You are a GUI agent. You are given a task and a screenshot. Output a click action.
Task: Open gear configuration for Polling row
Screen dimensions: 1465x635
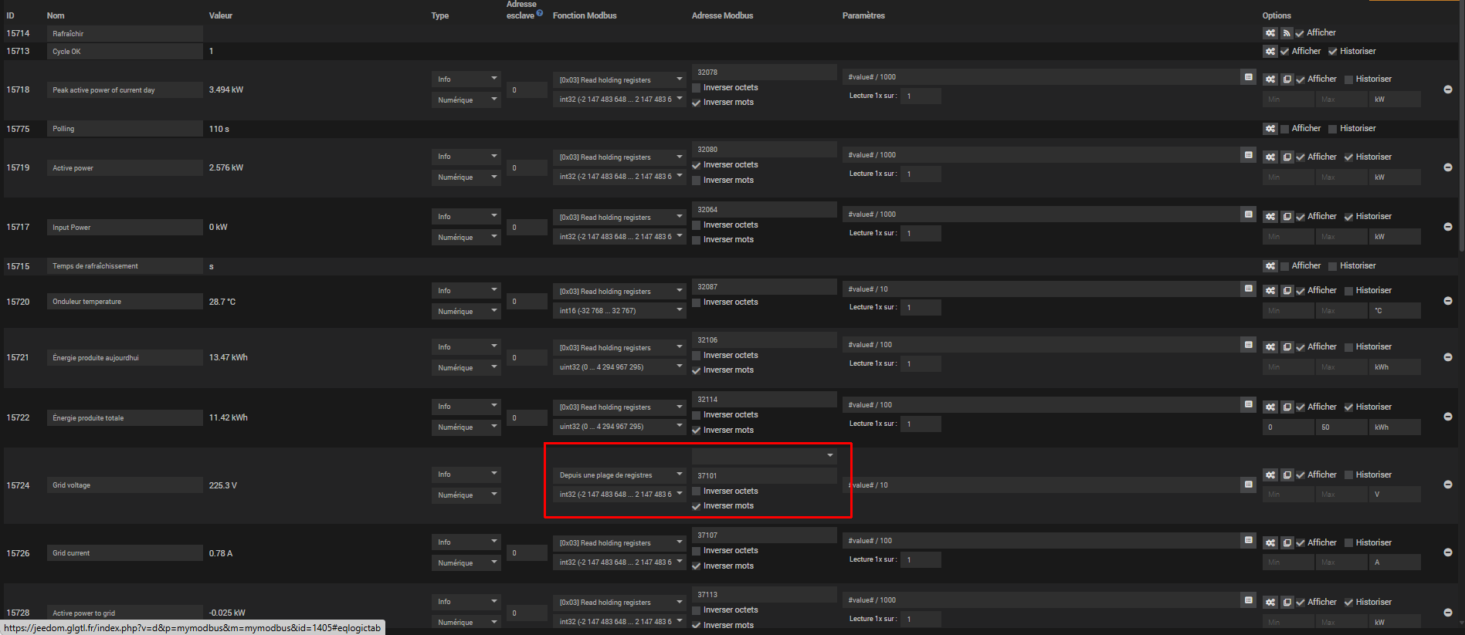pos(1270,129)
